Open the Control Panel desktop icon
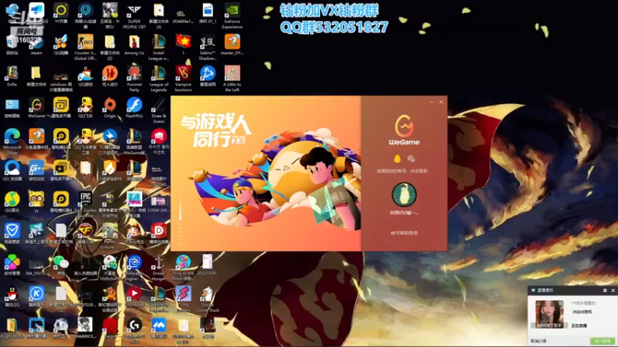The height and width of the screenshot is (347, 618). point(12,108)
